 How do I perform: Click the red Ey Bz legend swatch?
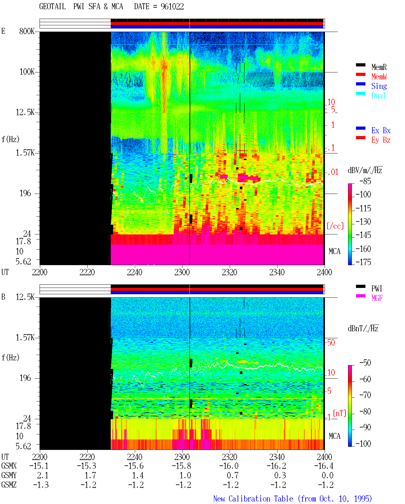[x=360, y=138]
